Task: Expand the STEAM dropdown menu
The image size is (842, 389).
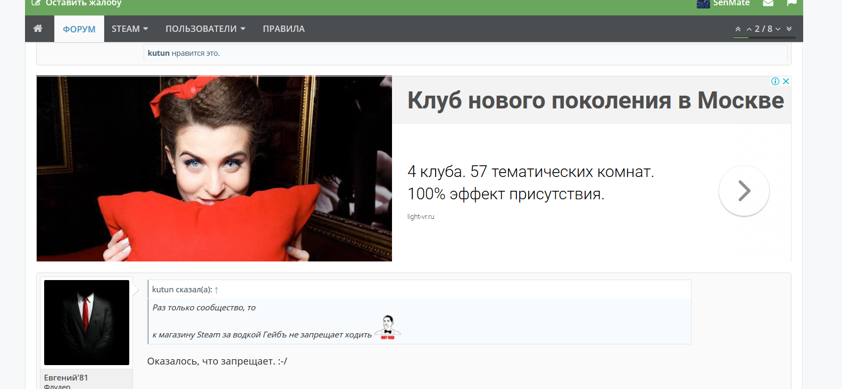Action: point(130,29)
